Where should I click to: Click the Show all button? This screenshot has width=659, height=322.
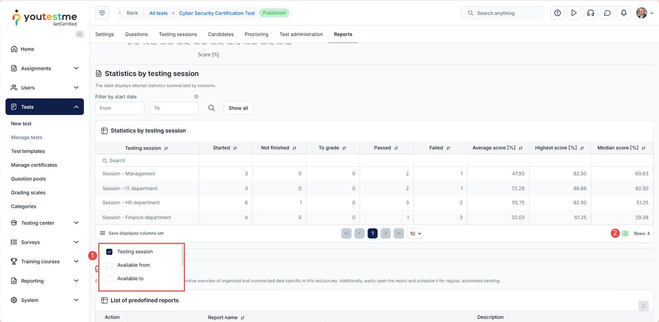point(238,108)
